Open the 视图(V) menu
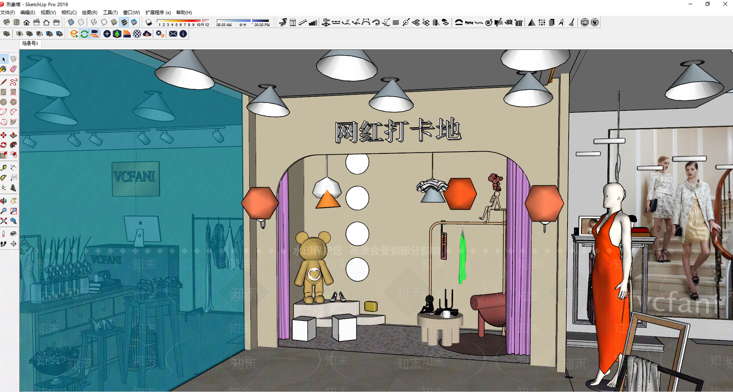Image resolution: width=733 pixels, height=392 pixels. click(48, 12)
